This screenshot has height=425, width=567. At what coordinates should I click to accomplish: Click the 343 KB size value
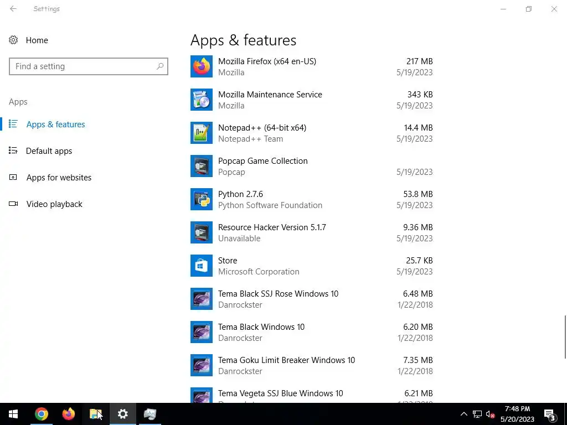[x=420, y=95]
